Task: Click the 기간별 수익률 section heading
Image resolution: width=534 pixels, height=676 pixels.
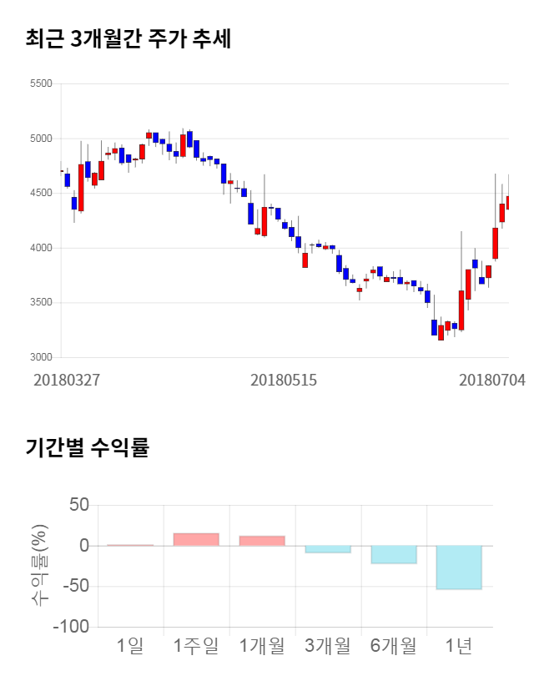Action: [x=87, y=447]
